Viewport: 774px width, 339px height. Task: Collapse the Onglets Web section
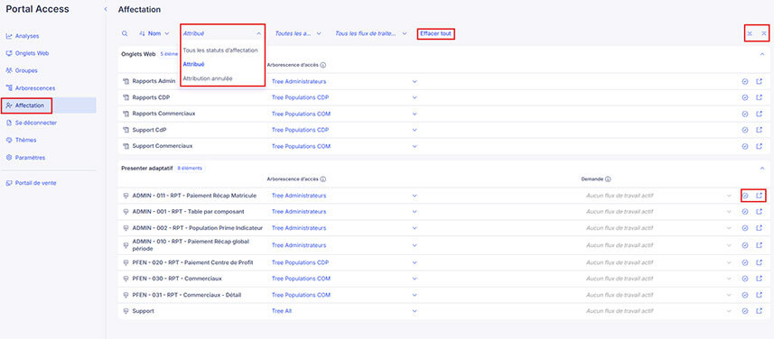tap(762, 54)
